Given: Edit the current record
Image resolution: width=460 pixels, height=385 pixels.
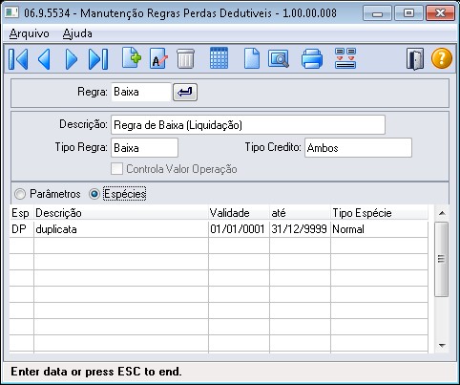Looking at the screenshot, I should click(x=158, y=58).
